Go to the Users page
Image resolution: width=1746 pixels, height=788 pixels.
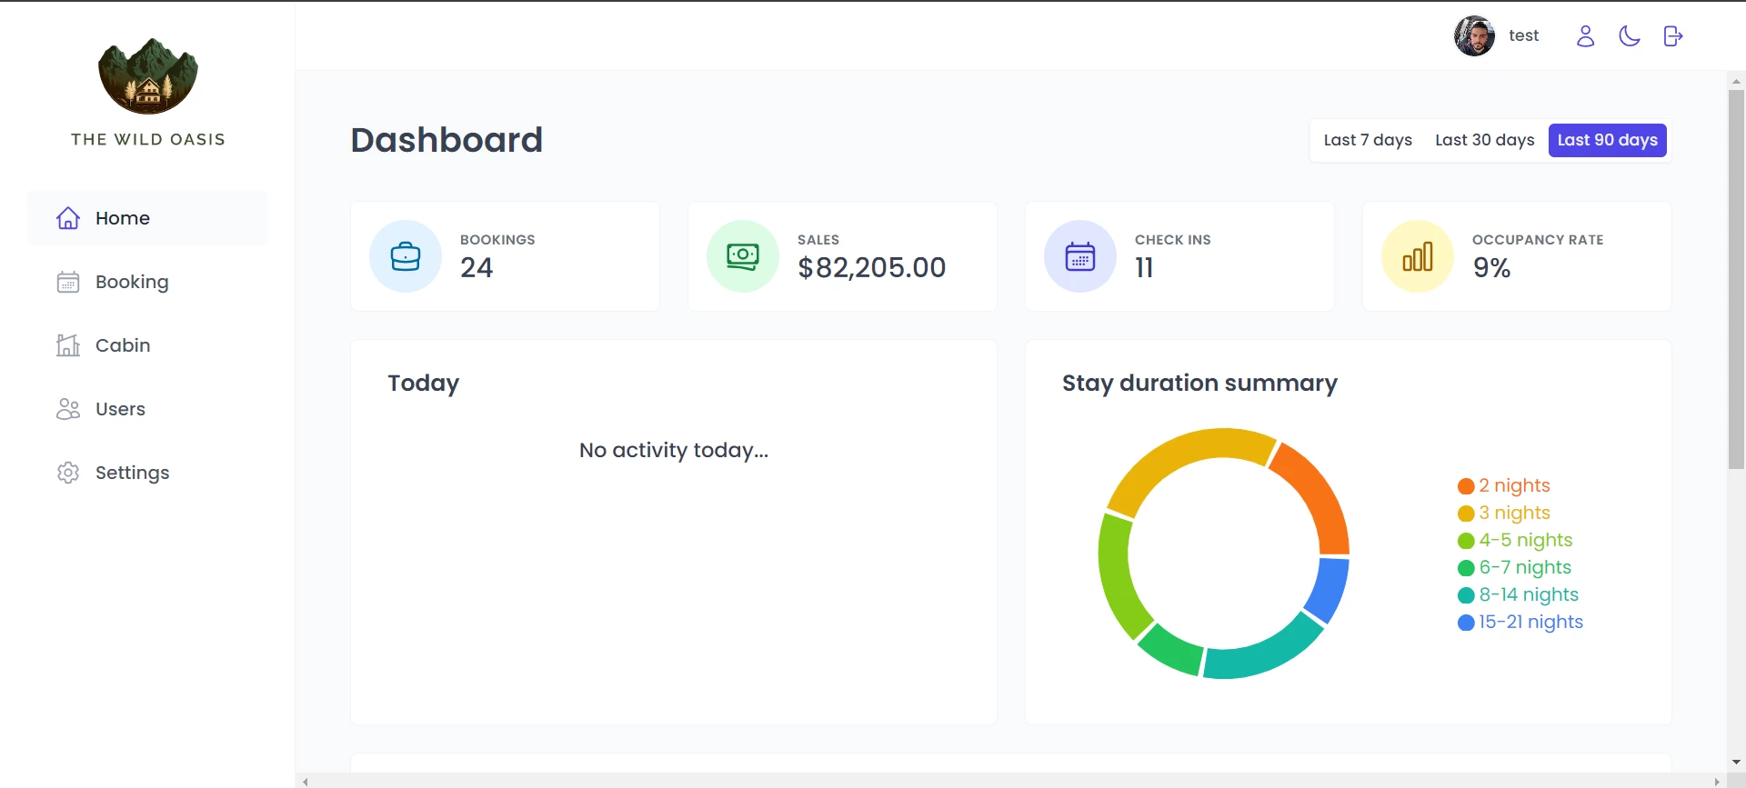[120, 409]
